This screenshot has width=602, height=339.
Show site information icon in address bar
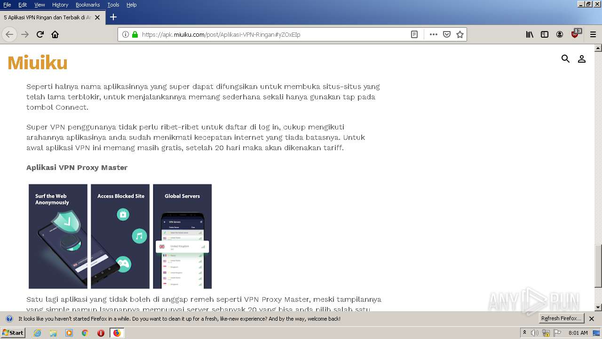click(x=126, y=34)
